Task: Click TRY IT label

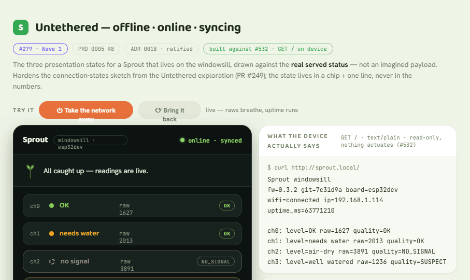Action: [x=23, y=110]
